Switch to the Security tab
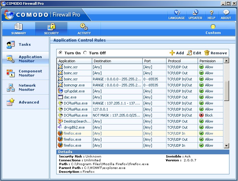This screenshot has width=238, height=181. 51,29
